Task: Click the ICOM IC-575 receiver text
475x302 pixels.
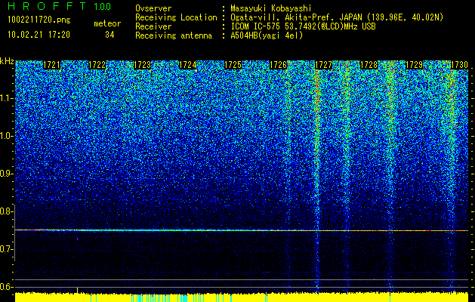Action: click(303, 26)
